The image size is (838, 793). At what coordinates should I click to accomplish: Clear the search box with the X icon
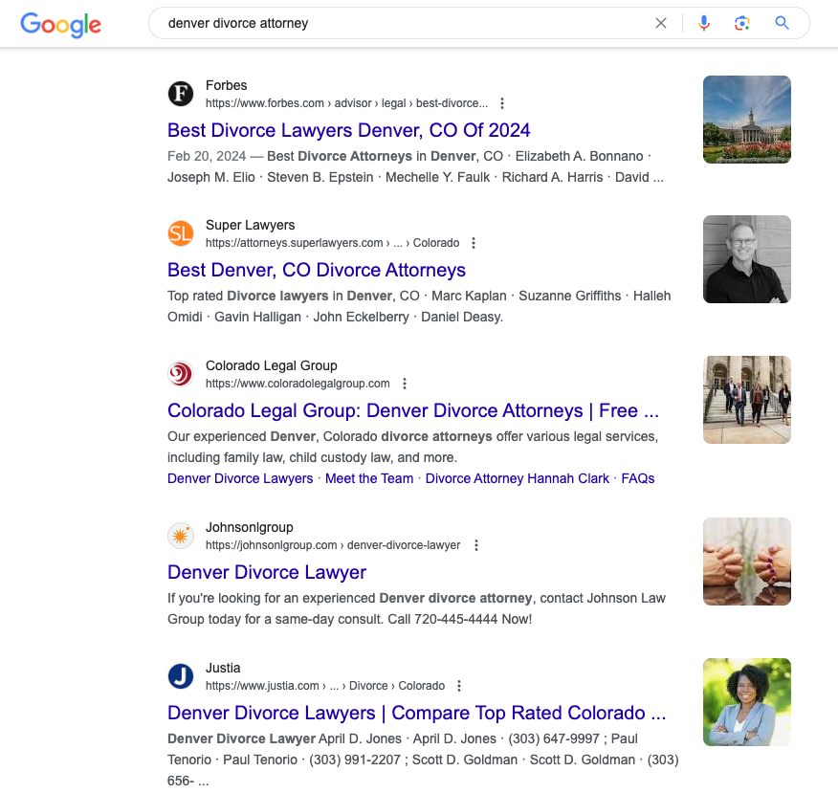pos(661,23)
